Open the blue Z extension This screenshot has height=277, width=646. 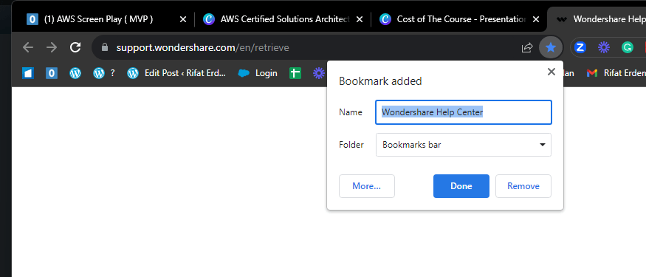[x=580, y=48]
